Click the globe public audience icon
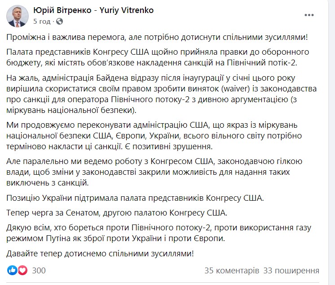Viewport: 335px width, 285px height. click(x=59, y=22)
